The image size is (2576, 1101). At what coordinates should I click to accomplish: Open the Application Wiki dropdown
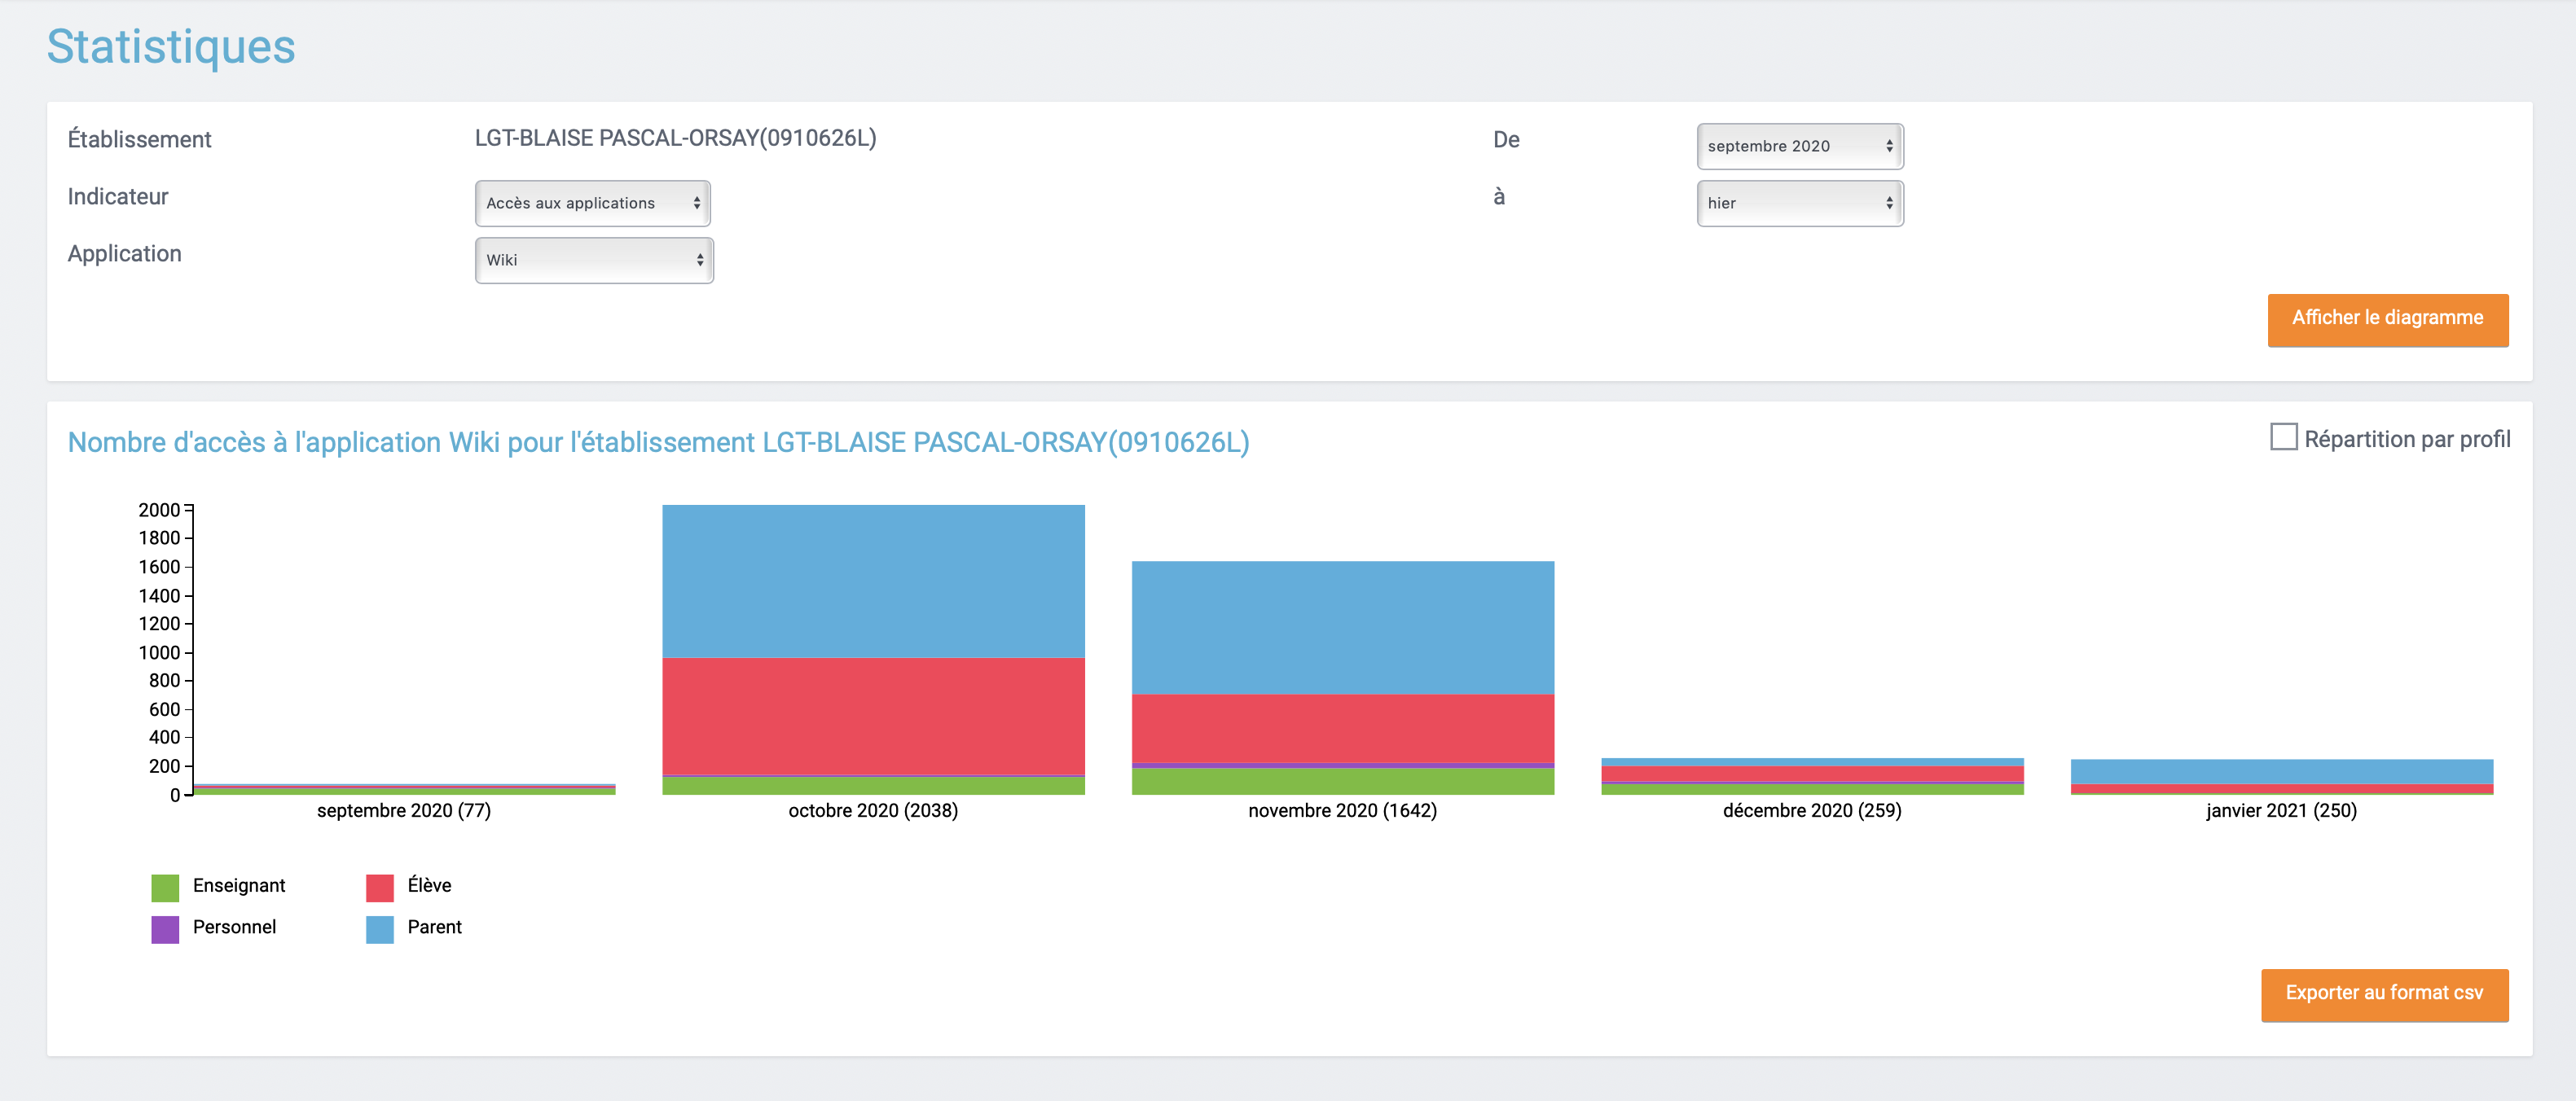593,260
